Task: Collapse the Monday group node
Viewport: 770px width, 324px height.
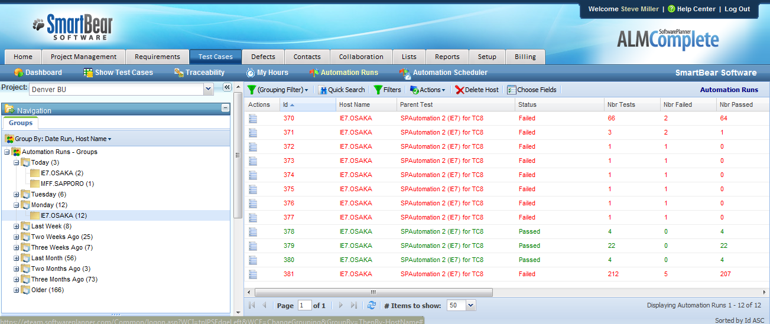Action: [17, 205]
